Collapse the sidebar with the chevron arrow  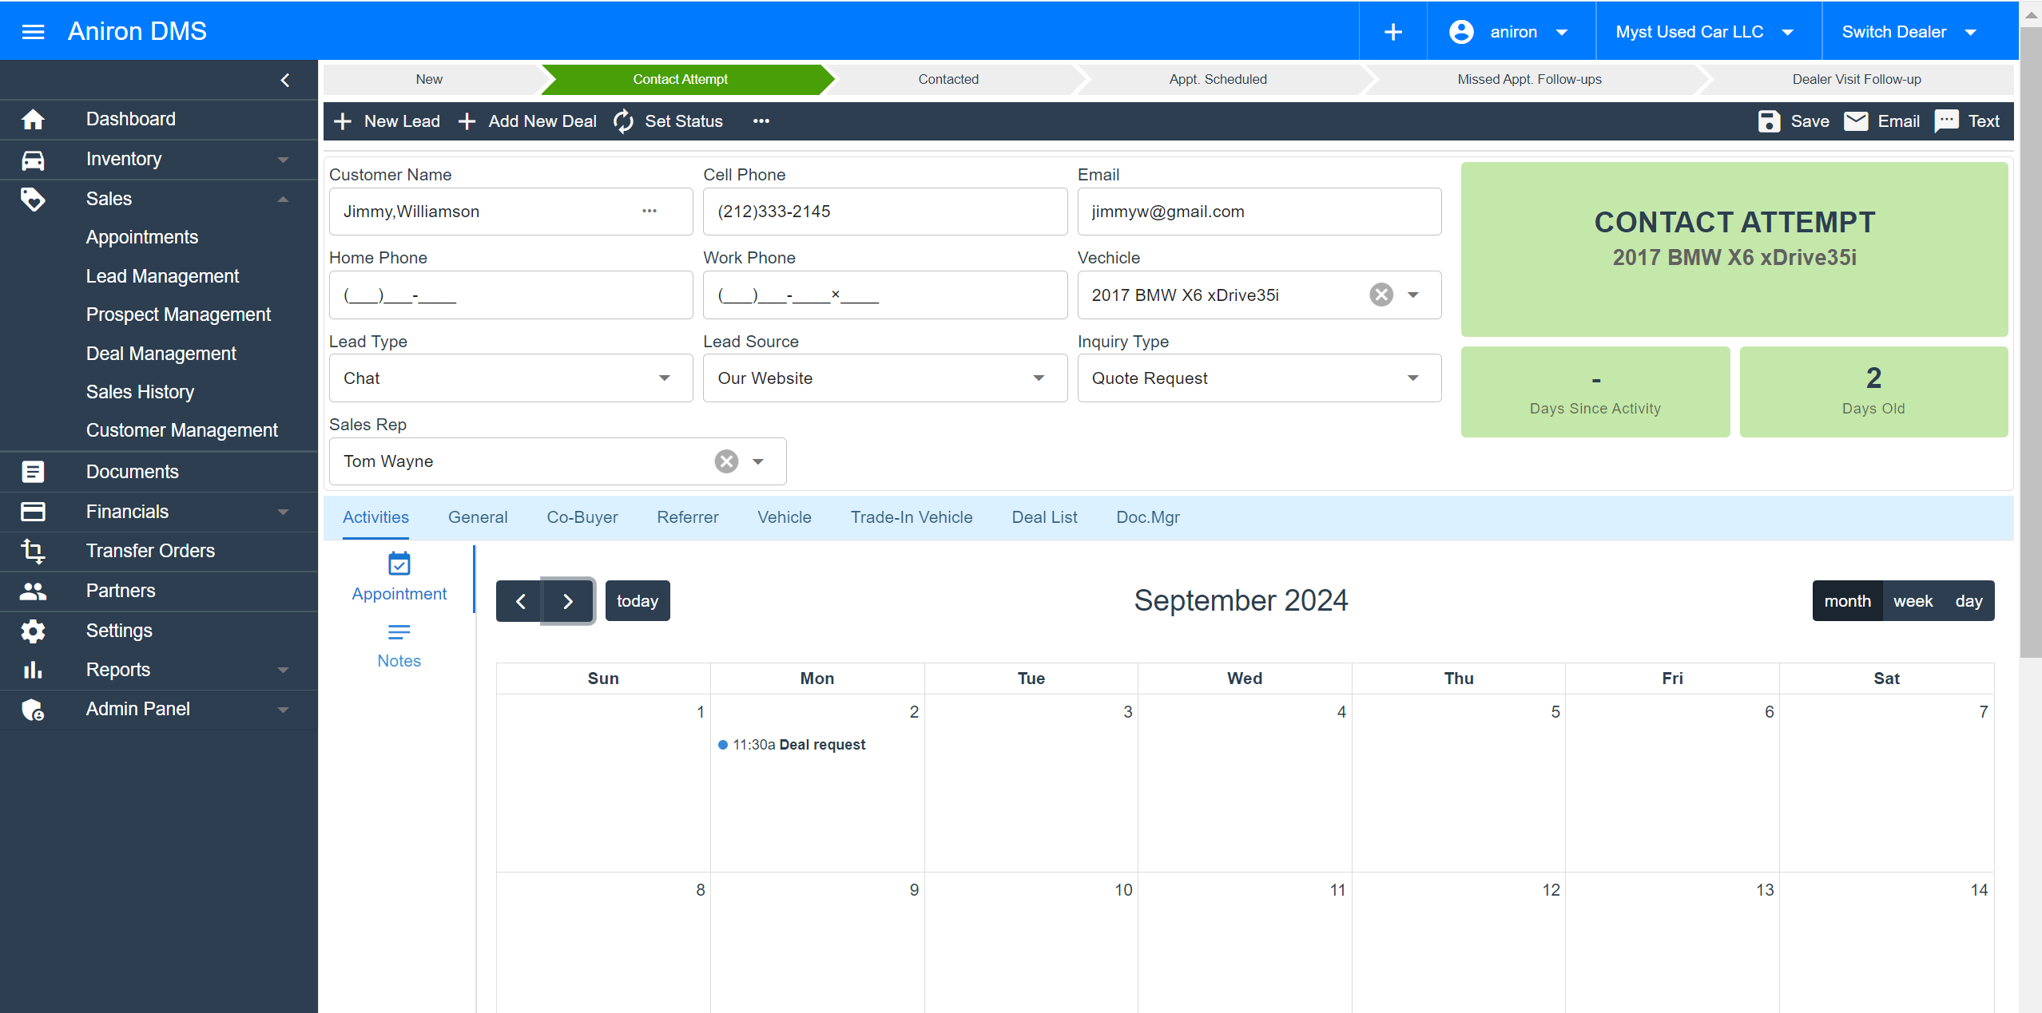click(x=285, y=80)
